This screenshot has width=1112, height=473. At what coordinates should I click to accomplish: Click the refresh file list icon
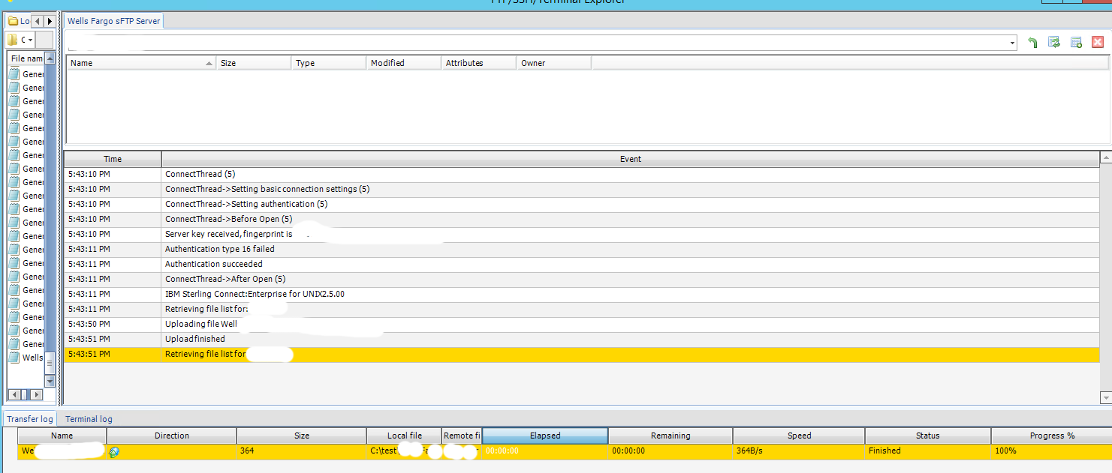(x=1054, y=43)
